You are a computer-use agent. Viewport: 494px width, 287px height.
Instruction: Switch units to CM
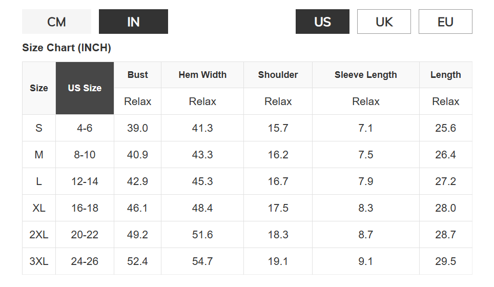(x=56, y=22)
